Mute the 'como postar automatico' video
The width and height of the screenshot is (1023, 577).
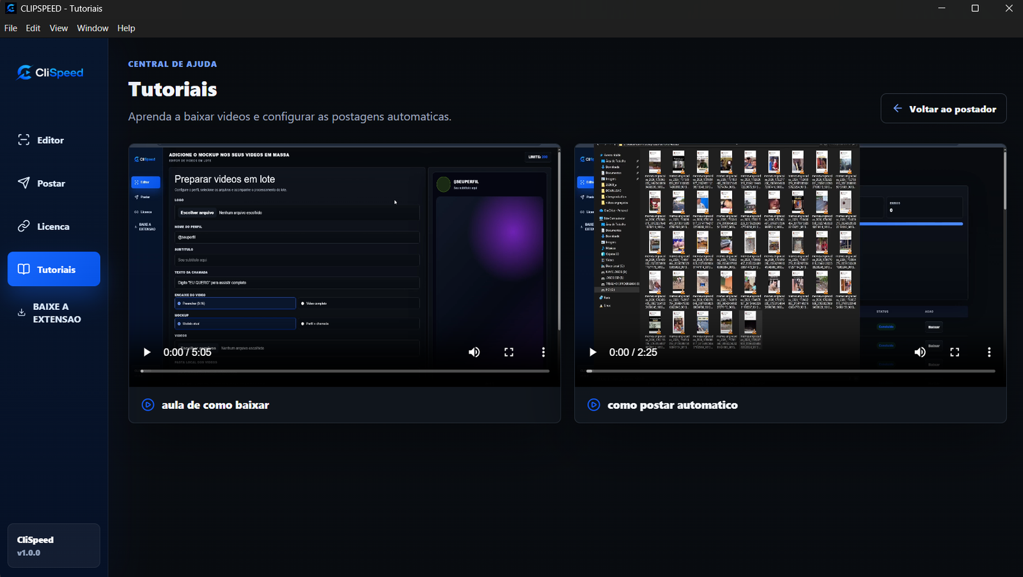(x=920, y=352)
